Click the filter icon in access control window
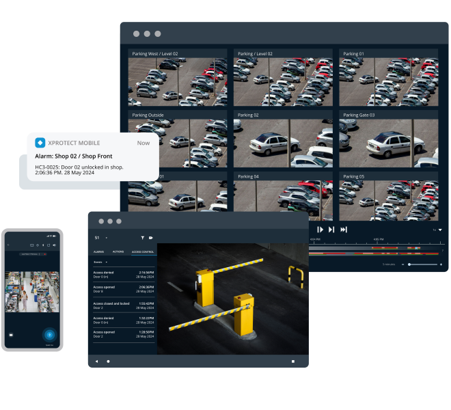Viewport: 451px width, 410px height. tap(142, 238)
